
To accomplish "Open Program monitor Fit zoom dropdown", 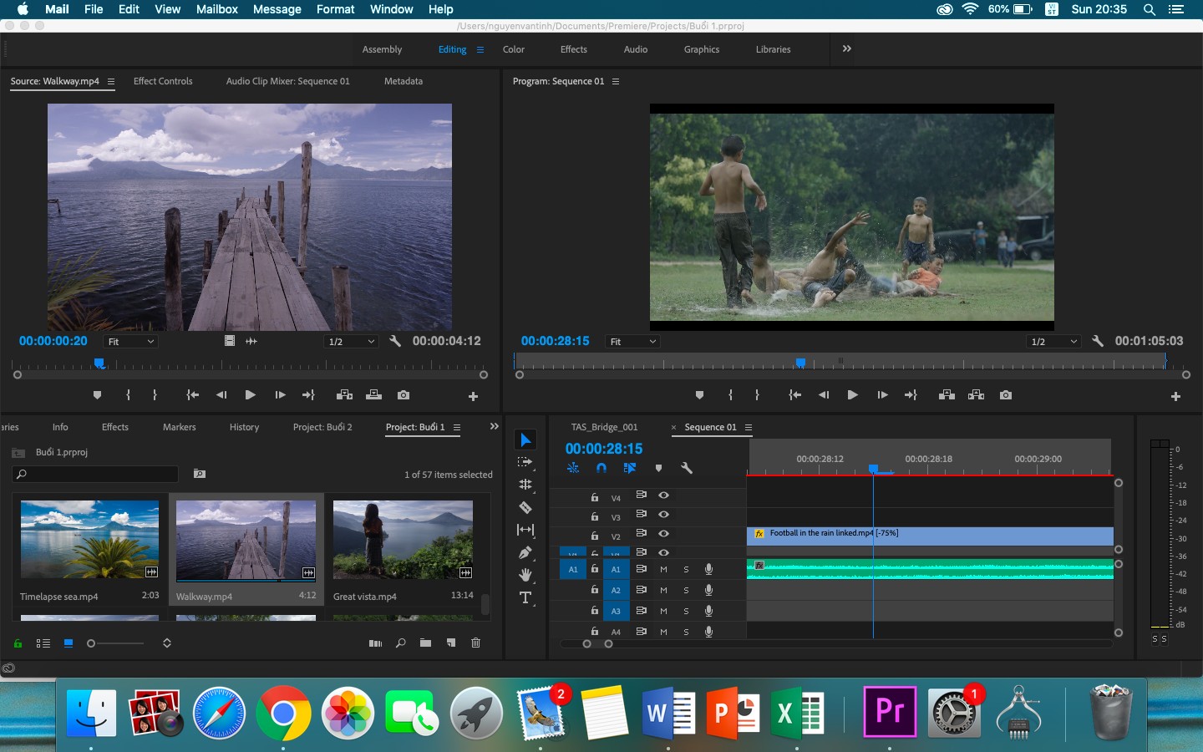I will click(x=632, y=342).
